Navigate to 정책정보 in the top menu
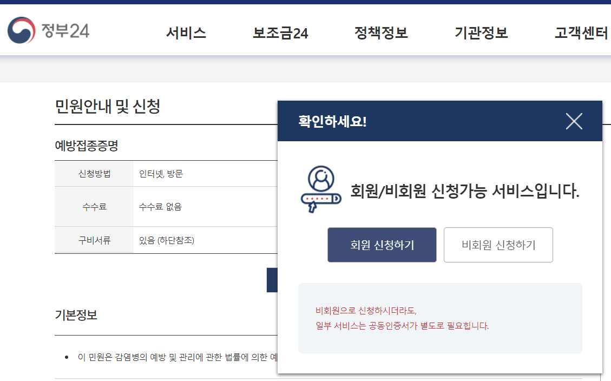 (381, 33)
